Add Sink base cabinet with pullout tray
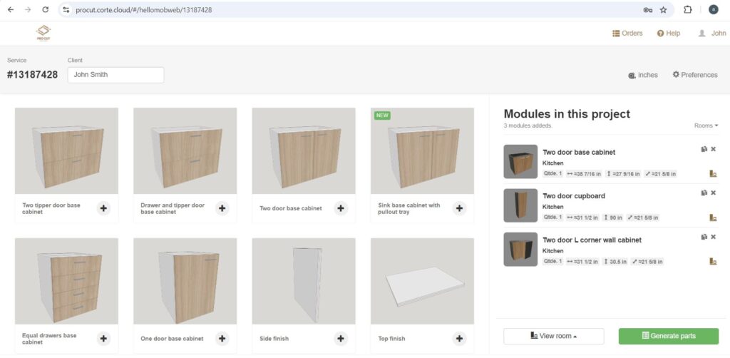This screenshot has height=358, width=730. tap(459, 208)
